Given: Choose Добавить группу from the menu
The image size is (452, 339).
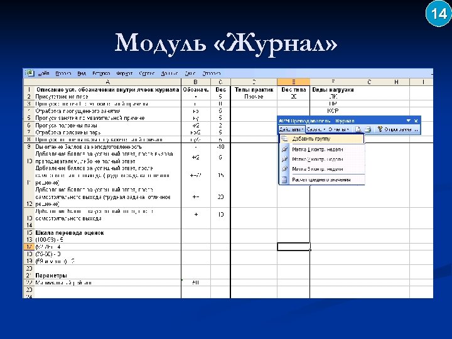Looking at the screenshot, I should 321,139.
